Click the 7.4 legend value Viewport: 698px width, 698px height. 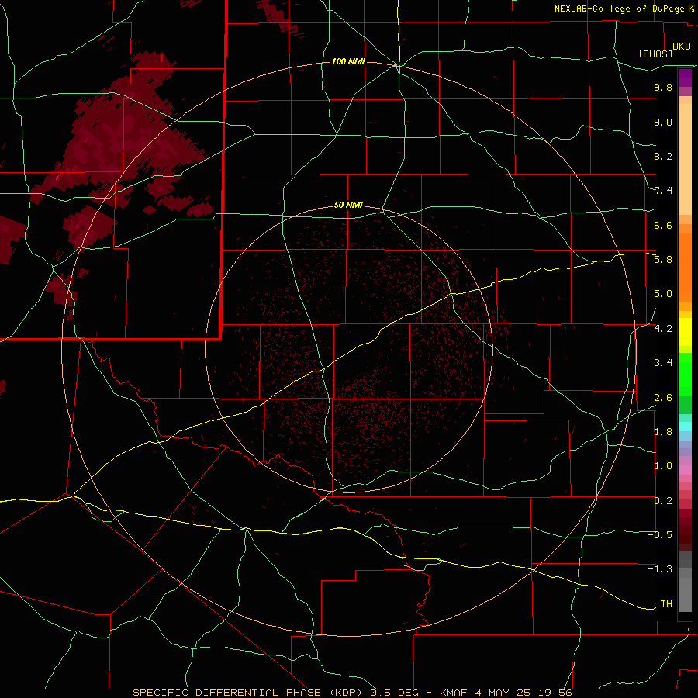(x=663, y=191)
